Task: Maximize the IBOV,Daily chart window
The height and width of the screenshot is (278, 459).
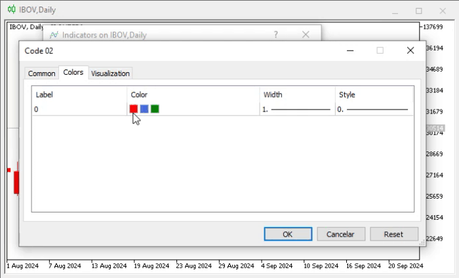Action: (419, 11)
